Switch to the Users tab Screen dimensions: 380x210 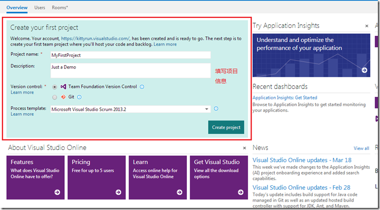tap(39, 7)
